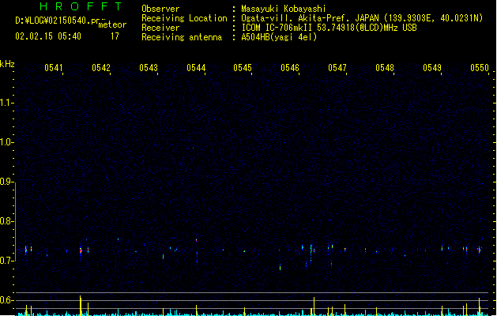Click the kHz axis unit label

coord(7,64)
